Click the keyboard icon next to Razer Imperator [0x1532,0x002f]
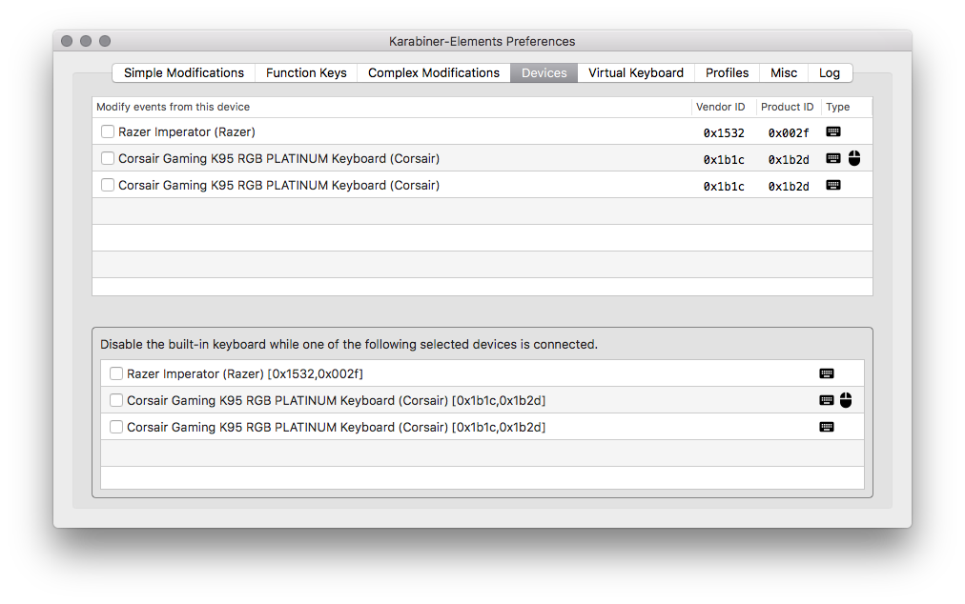 pos(826,373)
